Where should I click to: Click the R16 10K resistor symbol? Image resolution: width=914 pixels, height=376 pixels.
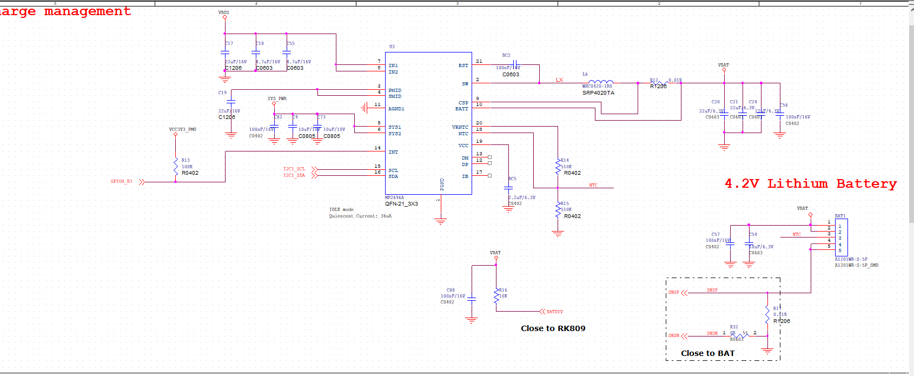coord(496,296)
